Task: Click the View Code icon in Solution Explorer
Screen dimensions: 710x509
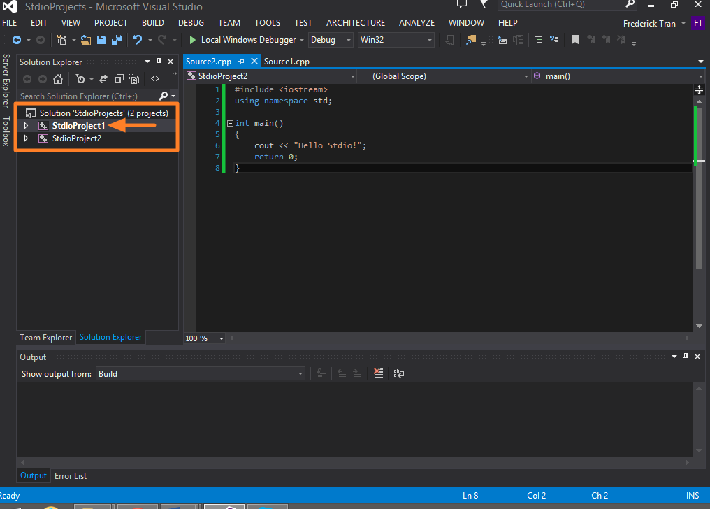Action: click(x=155, y=79)
